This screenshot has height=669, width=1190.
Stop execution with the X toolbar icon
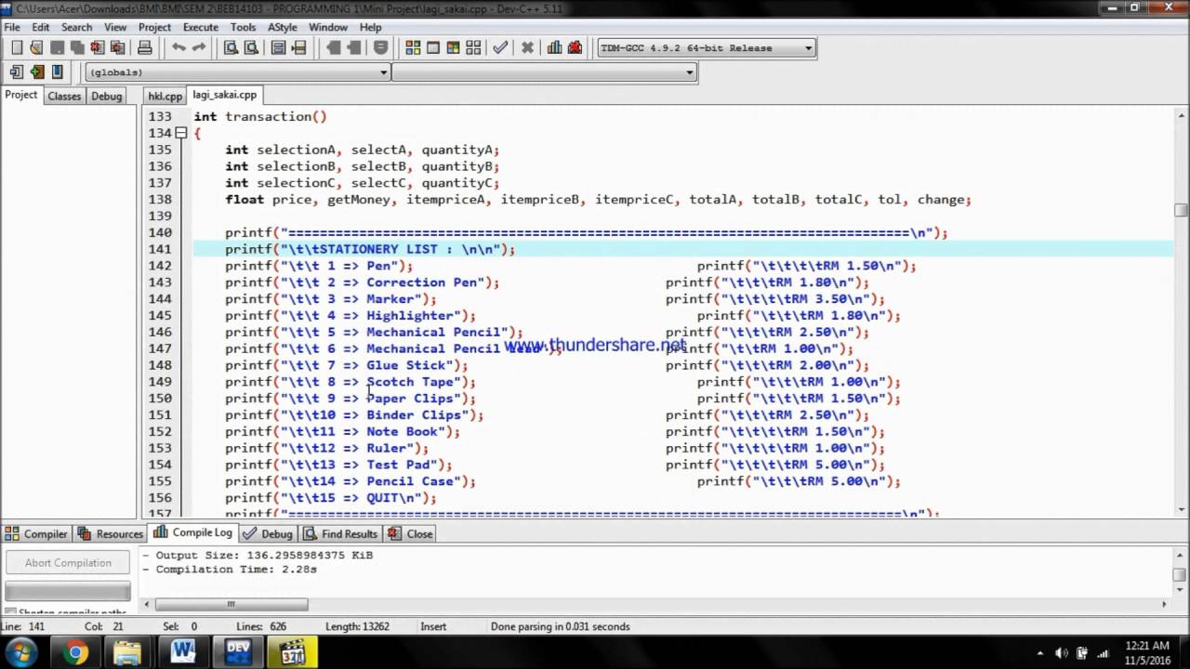coord(527,48)
